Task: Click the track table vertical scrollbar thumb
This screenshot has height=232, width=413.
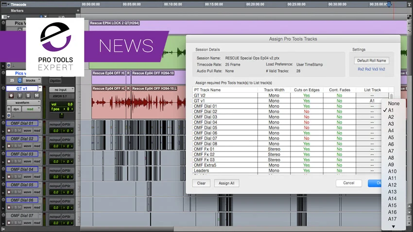Action: (x=392, y=96)
